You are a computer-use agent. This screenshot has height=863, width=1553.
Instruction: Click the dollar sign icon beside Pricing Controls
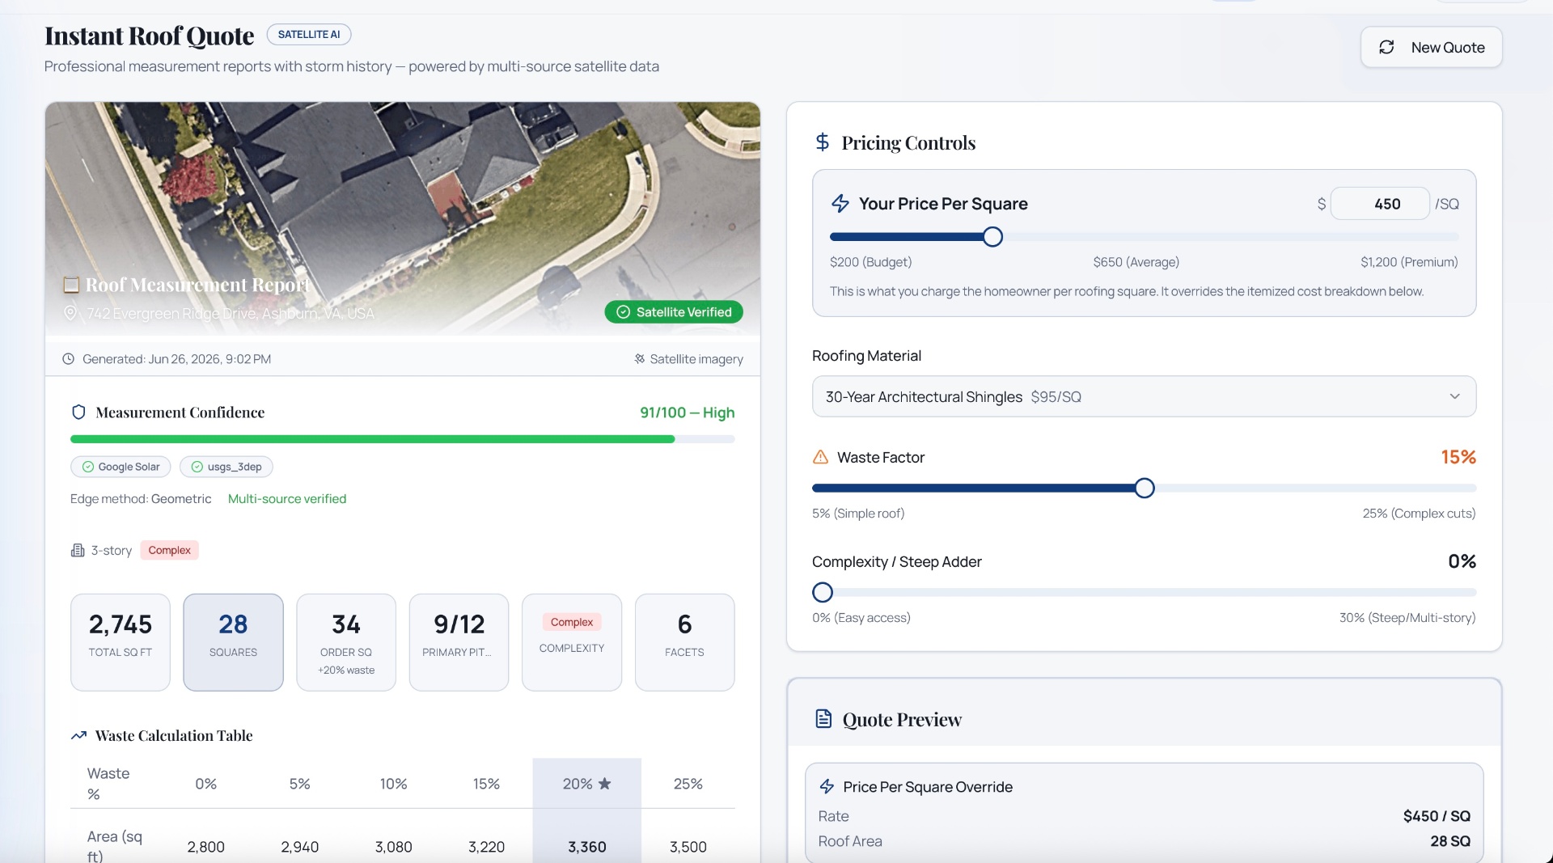click(823, 142)
